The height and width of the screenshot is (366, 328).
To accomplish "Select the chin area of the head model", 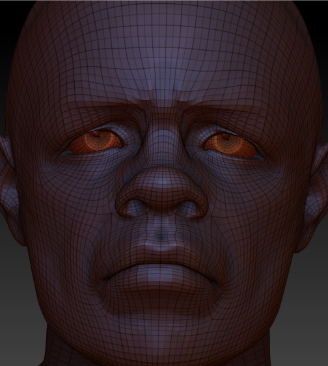I will click(161, 327).
